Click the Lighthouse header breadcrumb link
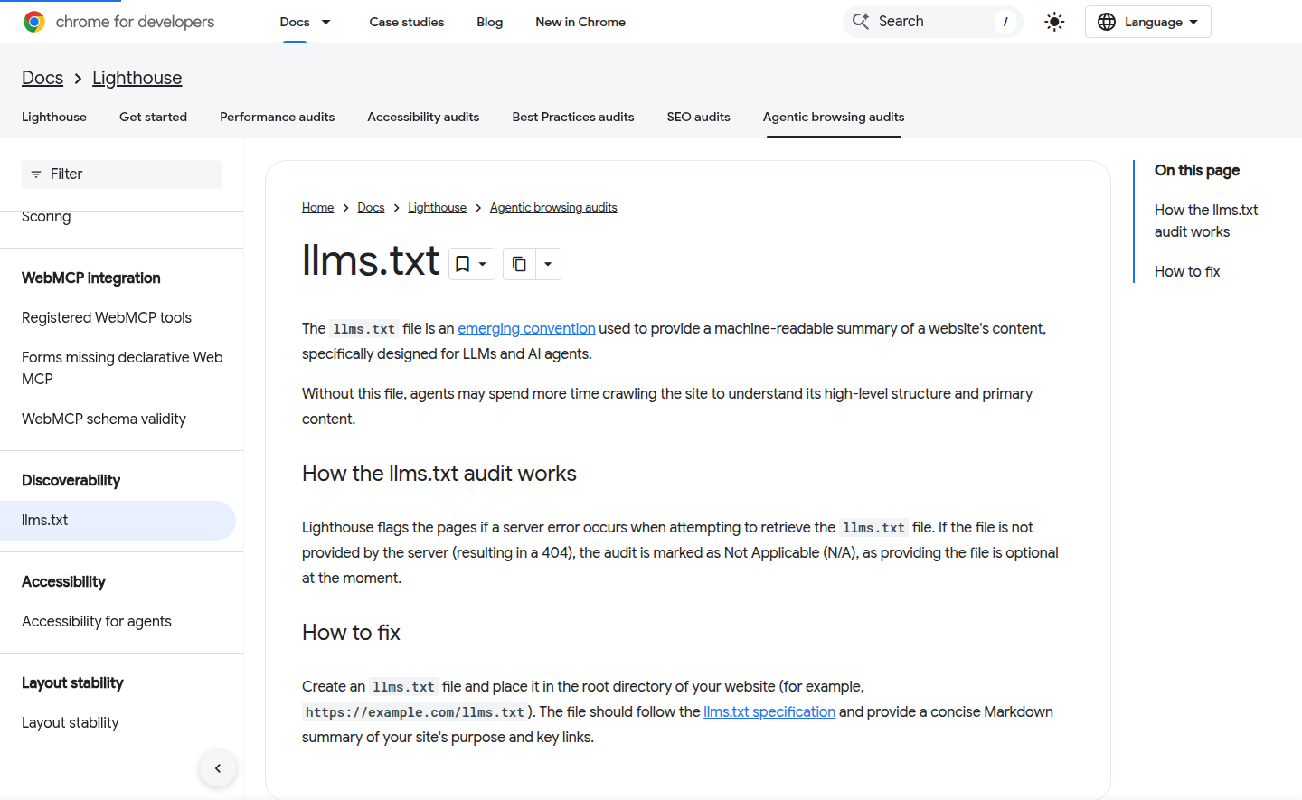The height and width of the screenshot is (800, 1302). click(x=137, y=78)
